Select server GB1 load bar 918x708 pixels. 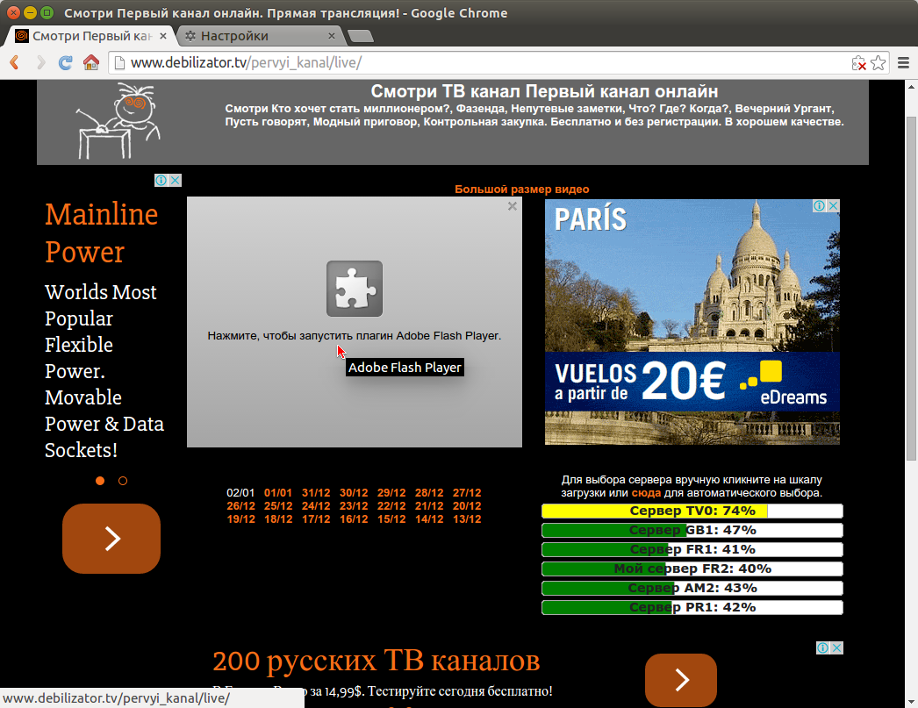692,530
